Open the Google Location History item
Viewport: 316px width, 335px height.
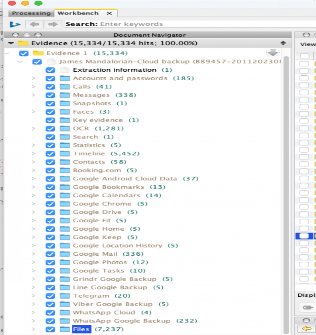(x=117, y=246)
